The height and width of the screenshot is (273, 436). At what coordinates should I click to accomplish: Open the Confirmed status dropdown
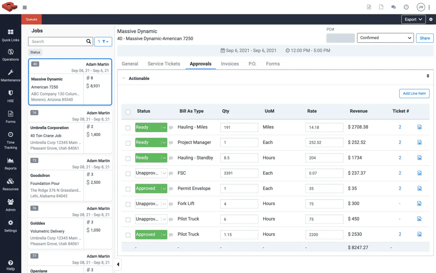(x=385, y=37)
